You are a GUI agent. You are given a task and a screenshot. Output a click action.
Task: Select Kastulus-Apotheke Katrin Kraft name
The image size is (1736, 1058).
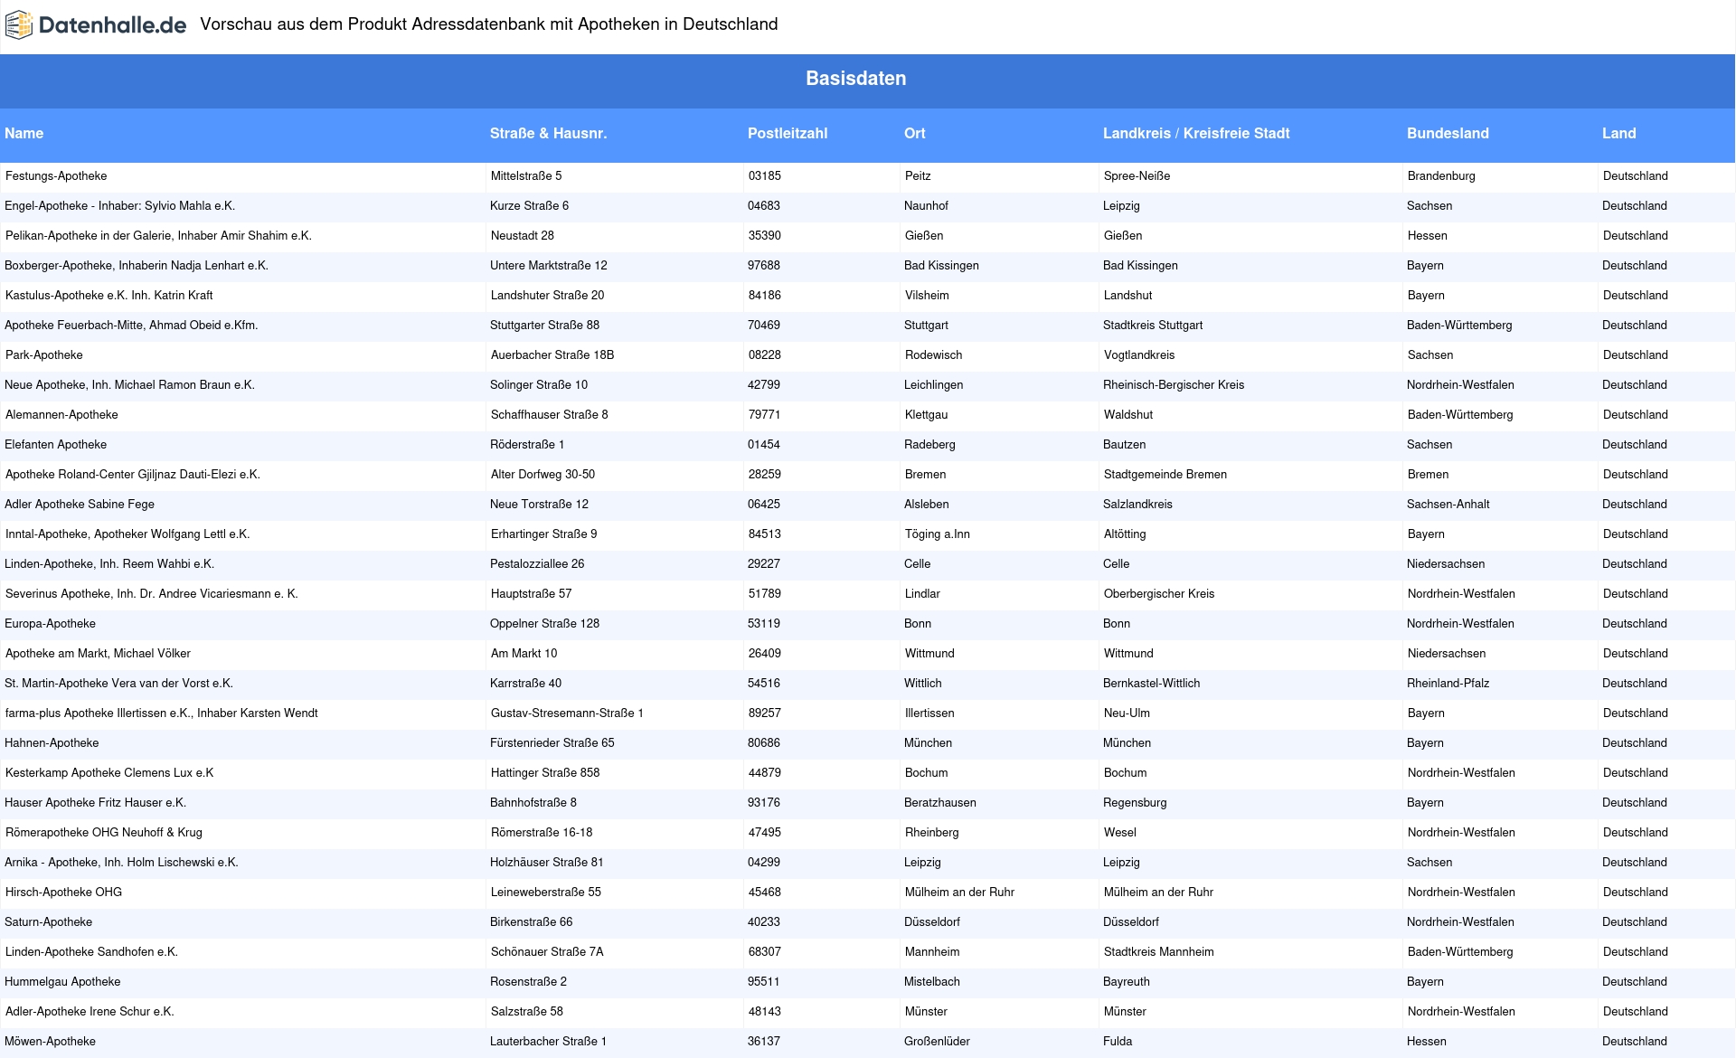coord(109,296)
